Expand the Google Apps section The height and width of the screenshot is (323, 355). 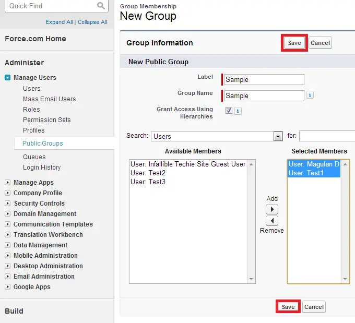click(x=7, y=287)
